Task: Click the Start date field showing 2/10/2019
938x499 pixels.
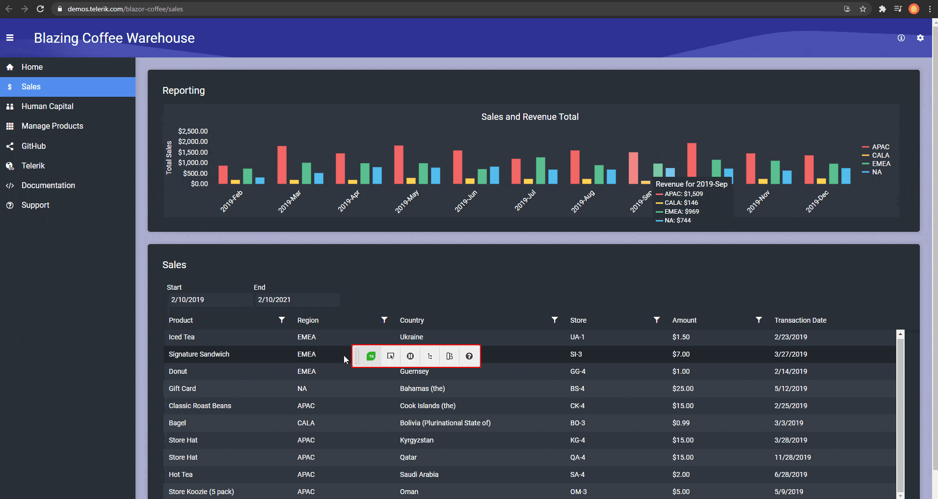Action: pos(210,300)
